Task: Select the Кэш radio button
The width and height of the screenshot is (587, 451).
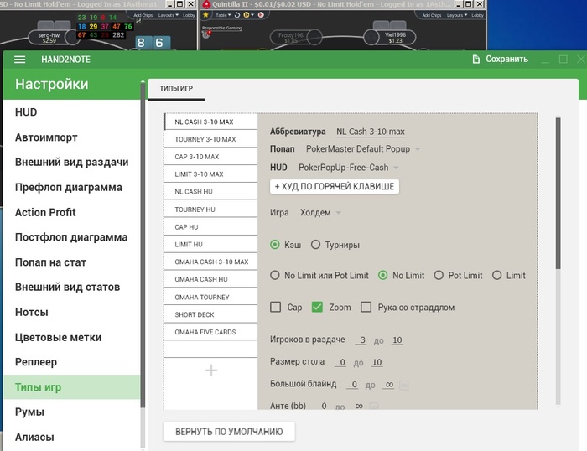Action: [x=275, y=245]
